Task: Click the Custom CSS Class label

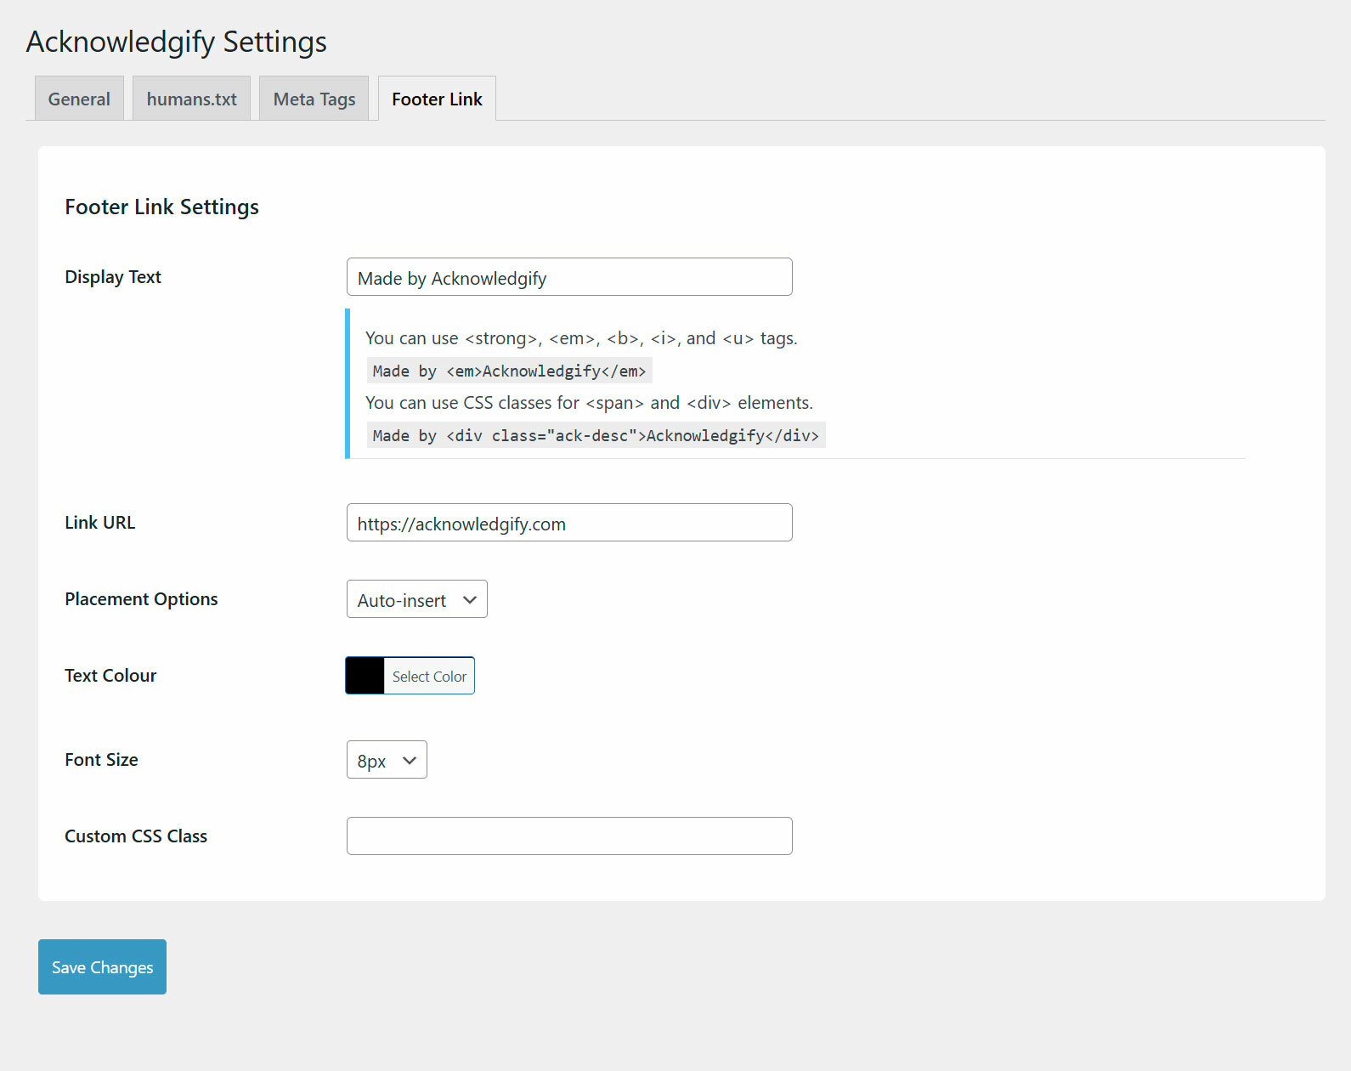Action: point(136,836)
